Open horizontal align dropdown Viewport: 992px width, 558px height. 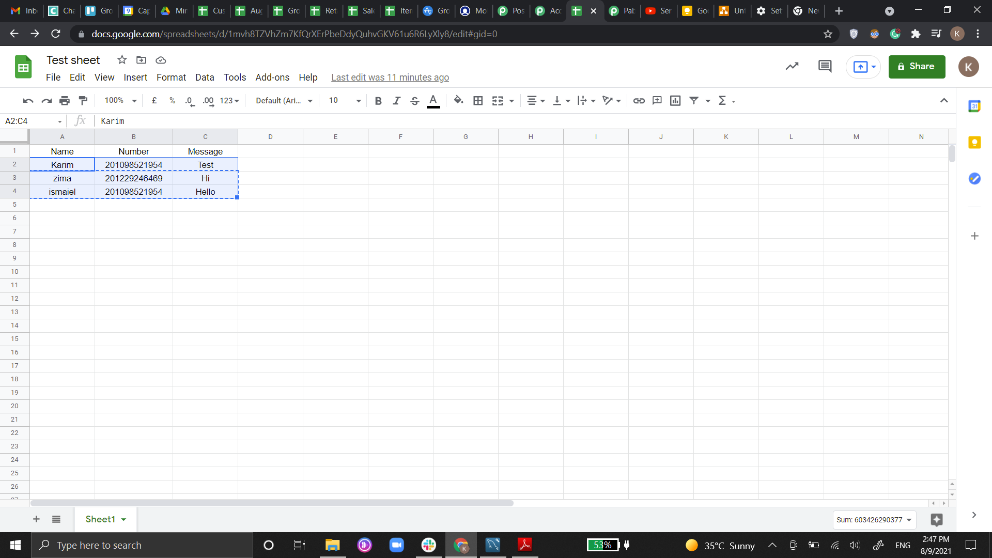(536, 101)
